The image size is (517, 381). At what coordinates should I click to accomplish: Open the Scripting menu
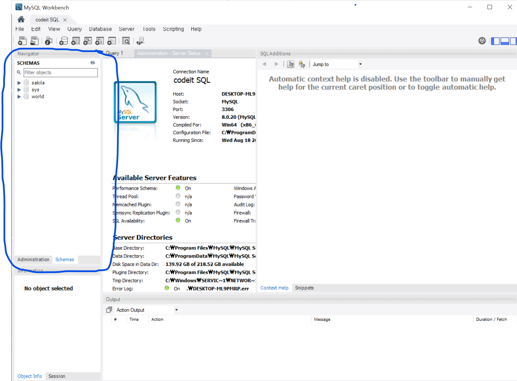(x=174, y=29)
